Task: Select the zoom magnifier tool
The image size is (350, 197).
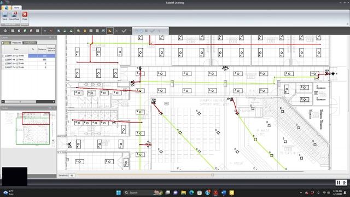Action: 79,31
